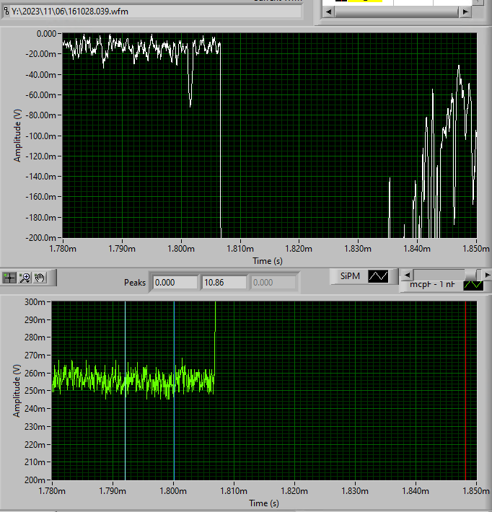This screenshot has height=512, width=492.
Task: Click the SiPM legend label
Action: 350,276
